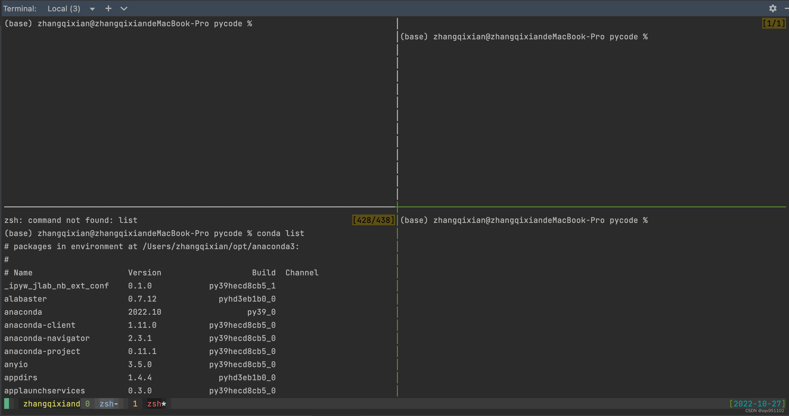Click the anaconda-navigator package name
The height and width of the screenshot is (416, 789).
(x=47, y=338)
